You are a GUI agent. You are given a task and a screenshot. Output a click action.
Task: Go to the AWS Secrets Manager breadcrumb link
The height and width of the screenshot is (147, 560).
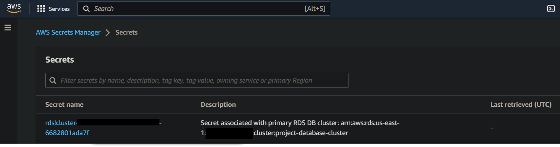pos(68,32)
